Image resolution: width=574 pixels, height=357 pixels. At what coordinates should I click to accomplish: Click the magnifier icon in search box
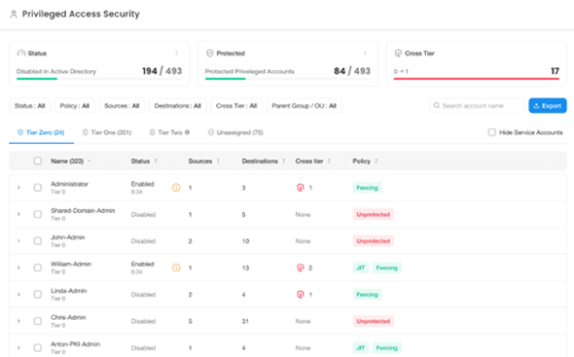point(437,105)
